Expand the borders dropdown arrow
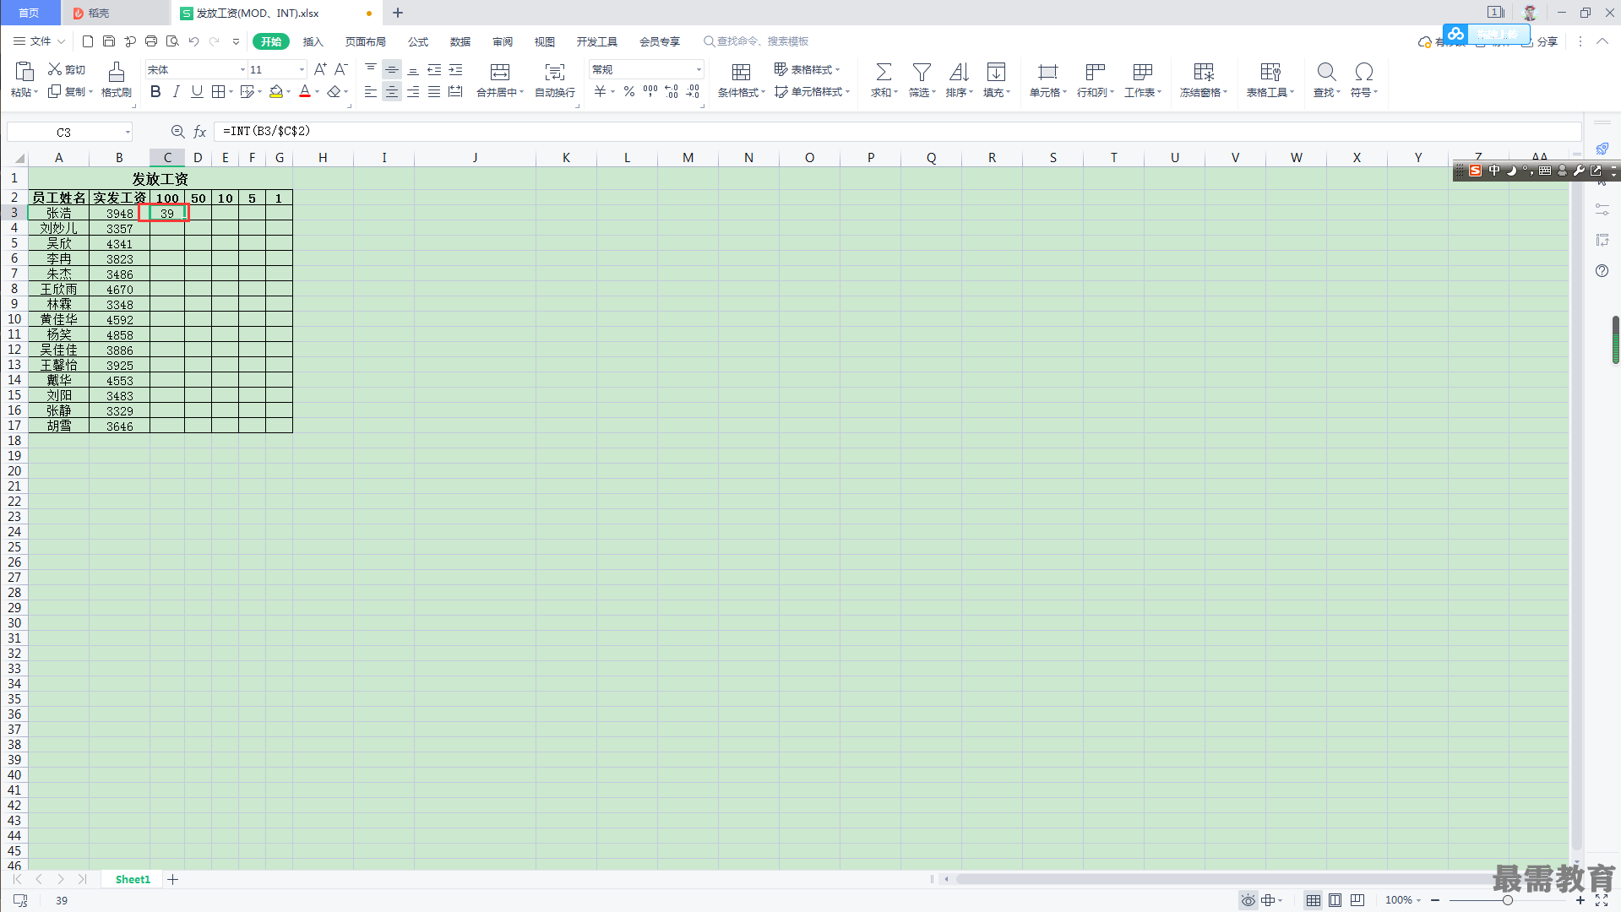 click(231, 92)
